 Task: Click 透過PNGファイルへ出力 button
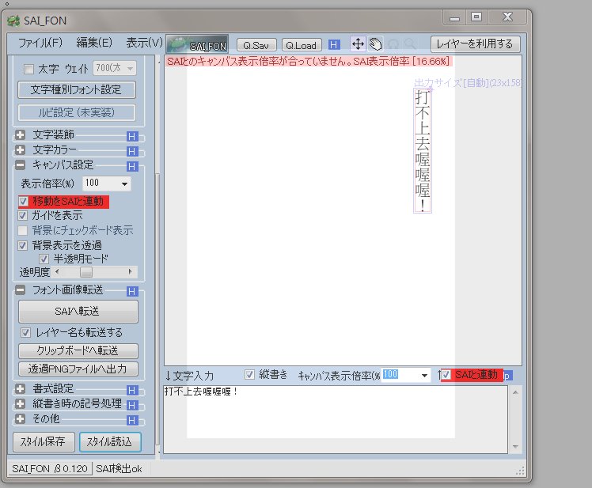pos(78,369)
